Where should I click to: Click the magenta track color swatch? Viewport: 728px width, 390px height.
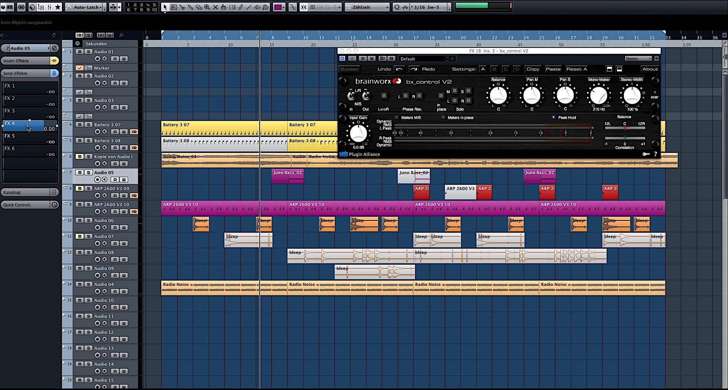point(278,7)
